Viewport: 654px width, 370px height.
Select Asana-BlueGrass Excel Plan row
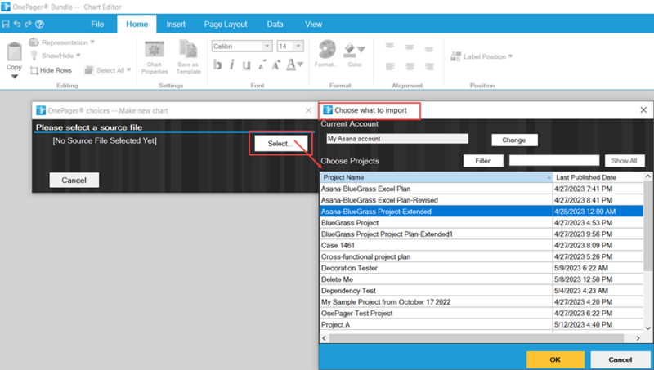pos(482,189)
